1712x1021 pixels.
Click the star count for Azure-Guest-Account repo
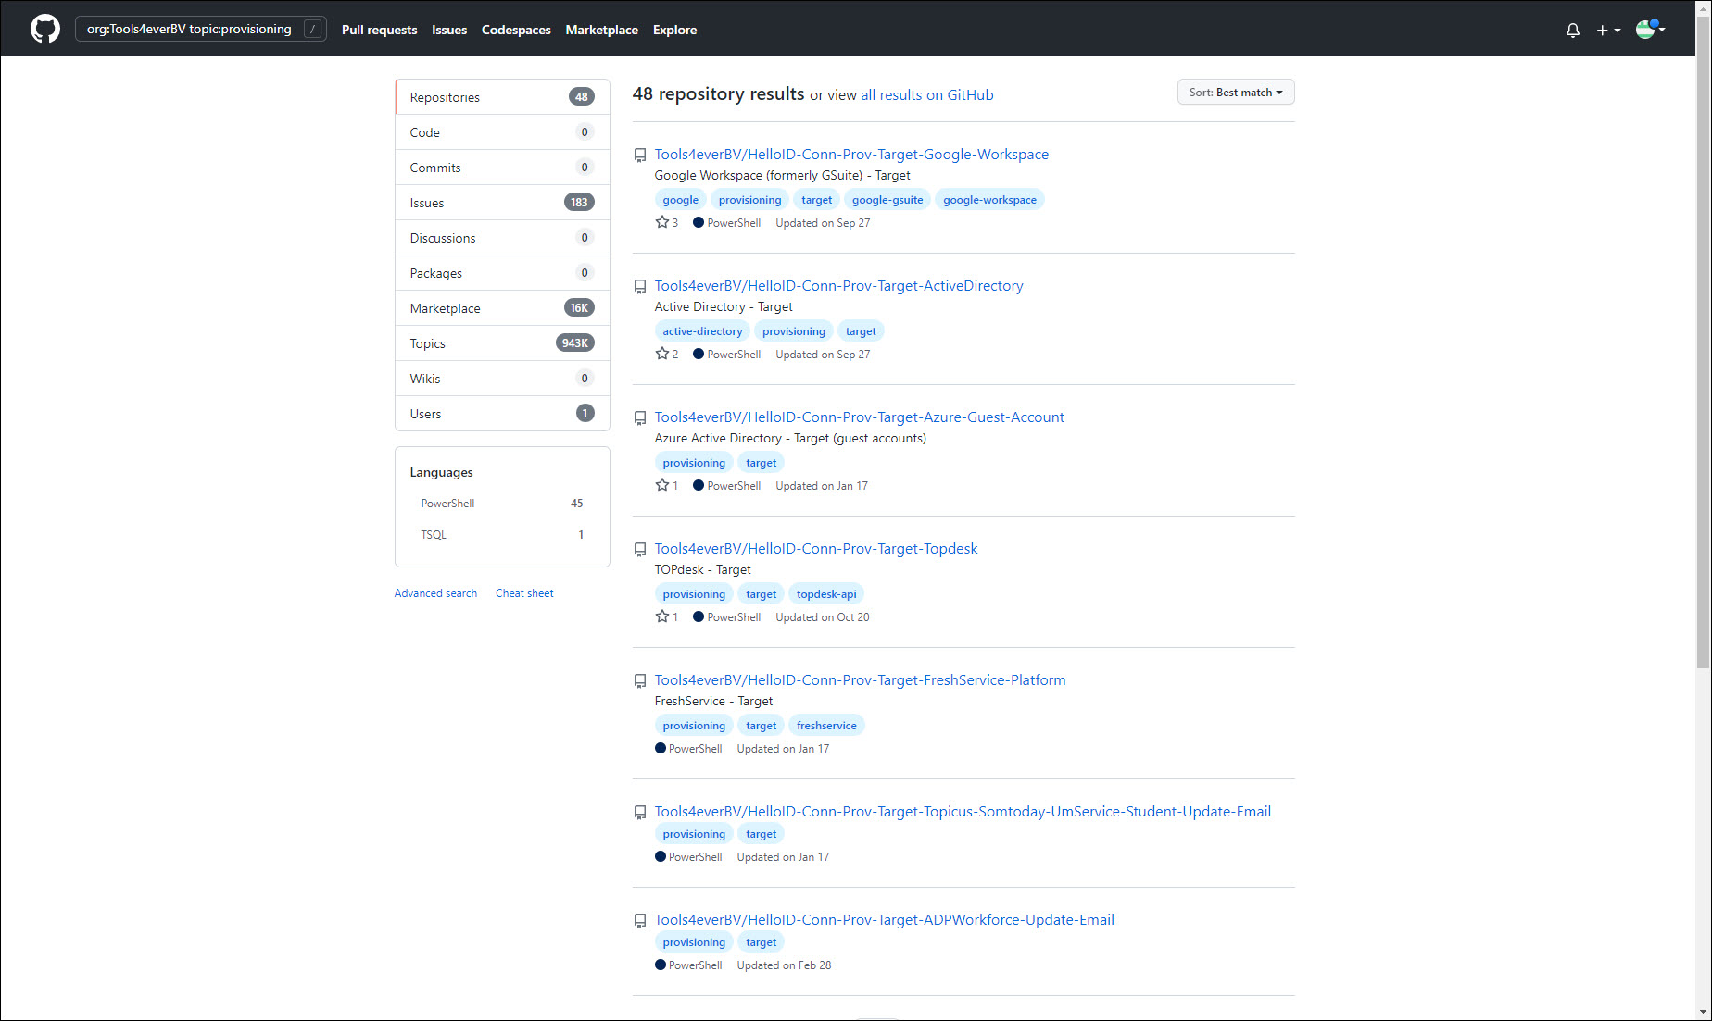667,485
